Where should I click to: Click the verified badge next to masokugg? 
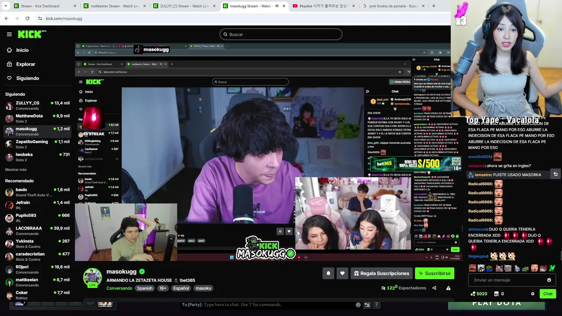[x=142, y=272]
